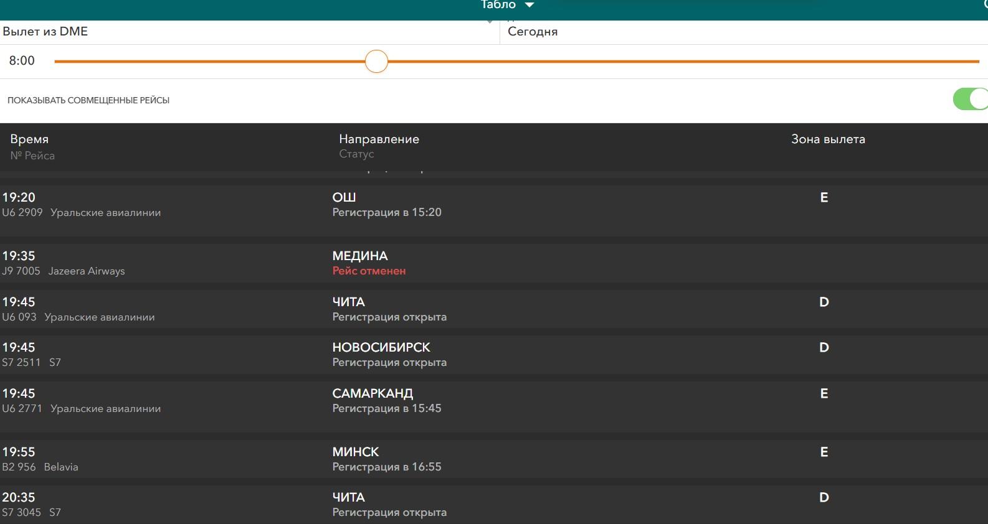The image size is (988, 524).
Task: Select the МИНСК destination
Action: pos(356,452)
